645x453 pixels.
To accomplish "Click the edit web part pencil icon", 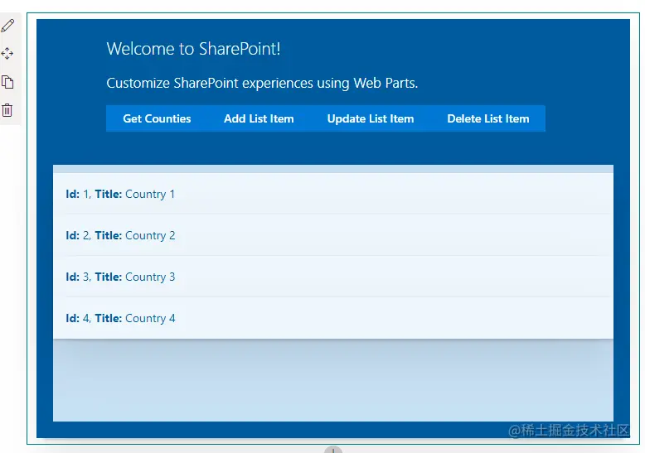I will [7, 26].
